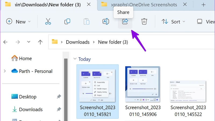Close the New folder (3) tab

[x=89, y=5]
